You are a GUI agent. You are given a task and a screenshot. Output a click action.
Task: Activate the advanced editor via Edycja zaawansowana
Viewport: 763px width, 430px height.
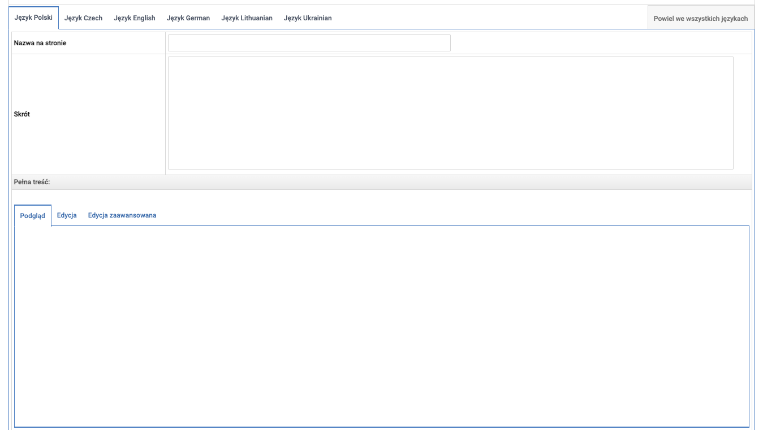[x=122, y=215]
